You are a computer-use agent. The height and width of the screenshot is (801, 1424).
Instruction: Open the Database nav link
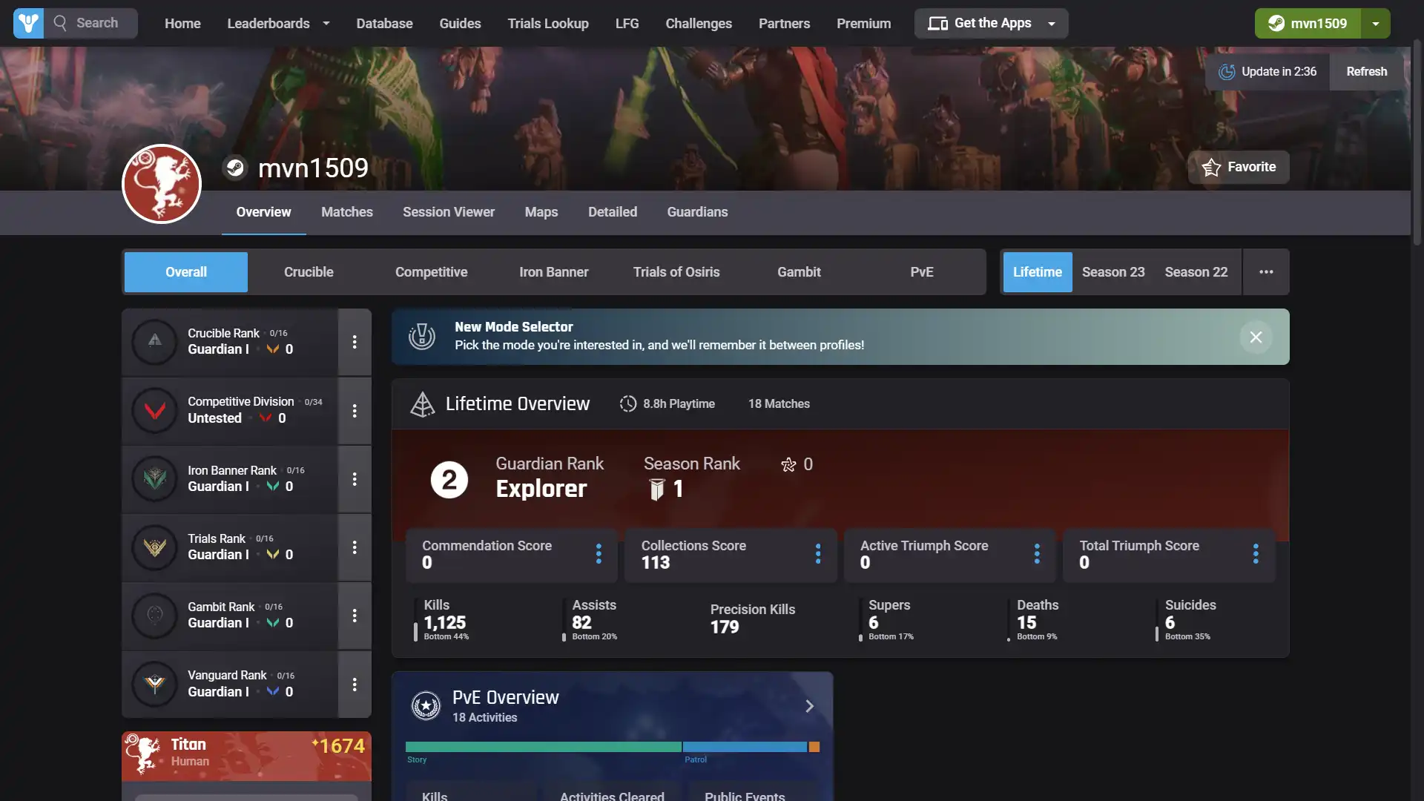pos(384,24)
